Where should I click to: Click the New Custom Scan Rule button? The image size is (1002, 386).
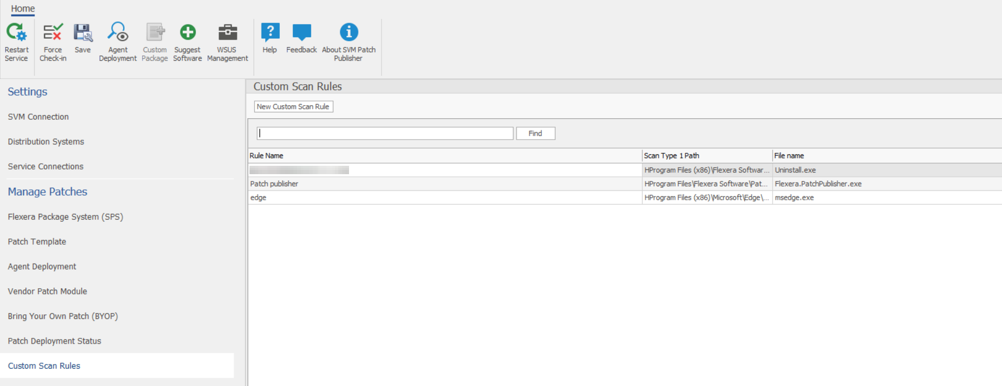click(293, 107)
